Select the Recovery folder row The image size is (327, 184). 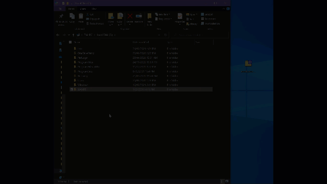point(141,76)
